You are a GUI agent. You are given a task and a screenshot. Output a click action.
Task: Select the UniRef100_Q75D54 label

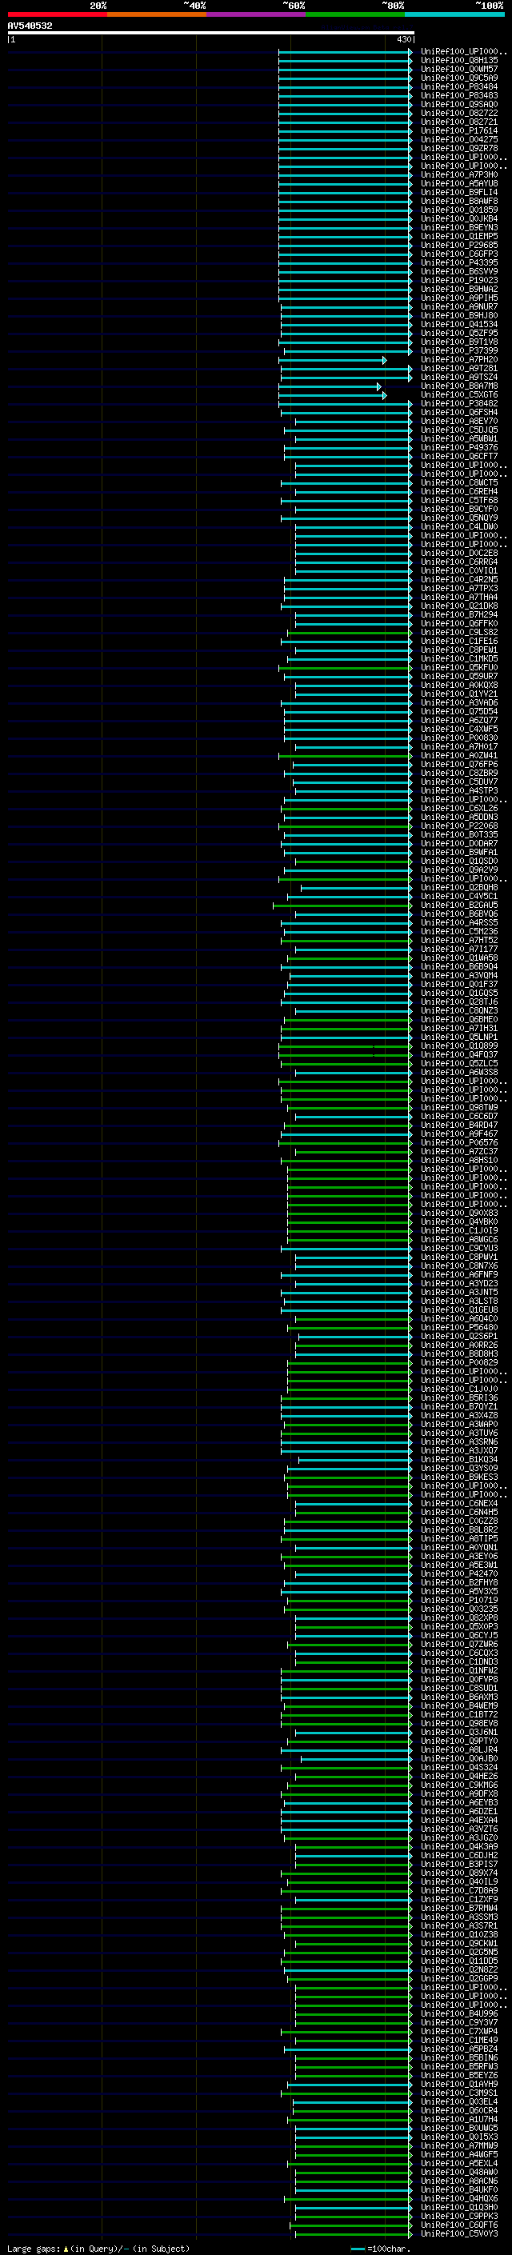(458, 711)
